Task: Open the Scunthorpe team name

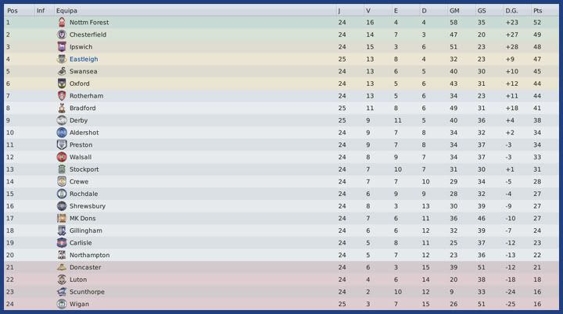Action: tap(86, 292)
